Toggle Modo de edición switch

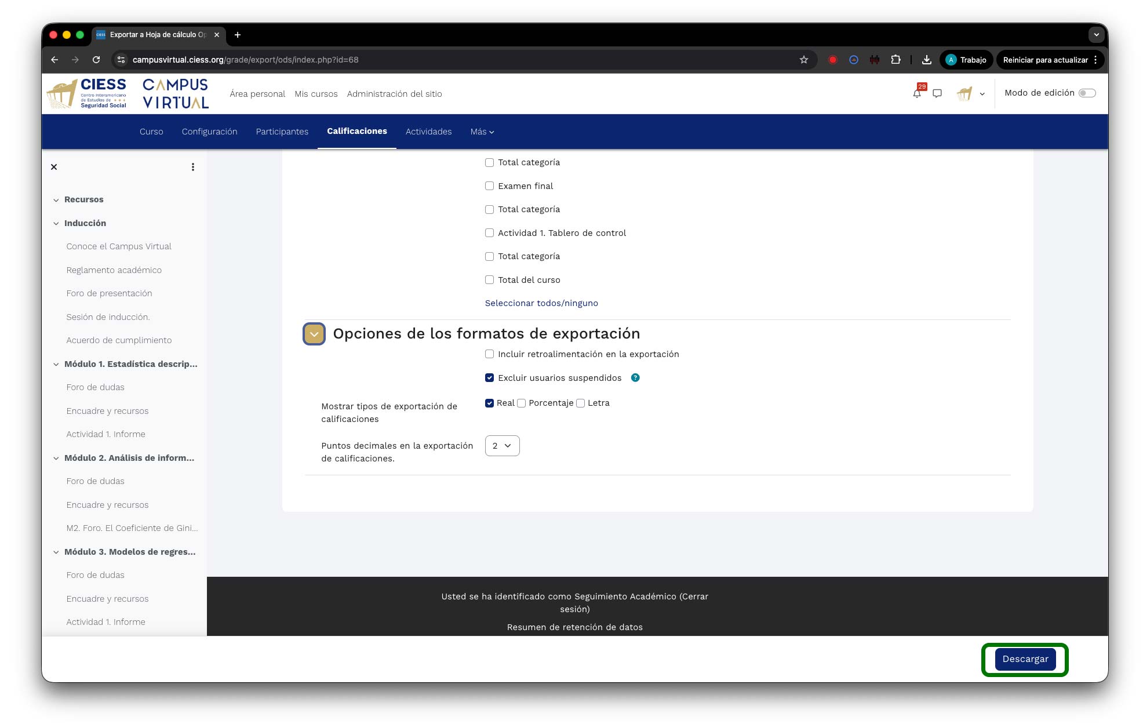pyautogui.click(x=1087, y=93)
